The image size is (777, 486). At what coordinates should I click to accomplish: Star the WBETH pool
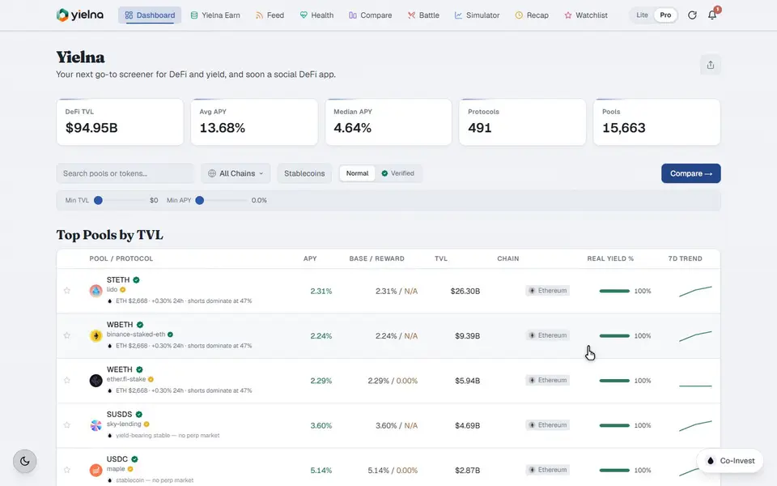coord(67,335)
